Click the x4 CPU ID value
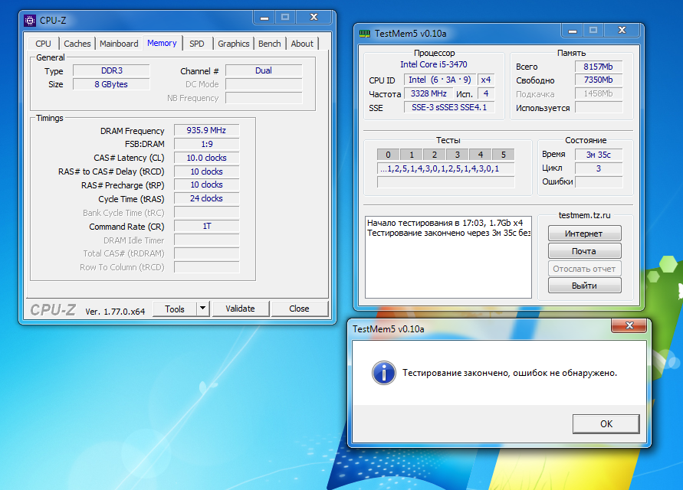 coord(486,80)
